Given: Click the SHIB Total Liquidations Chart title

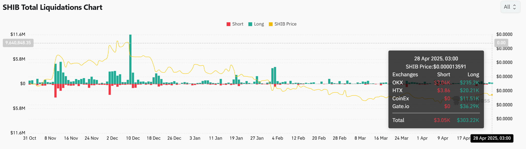Looking at the screenshot, I should [53, 7].
